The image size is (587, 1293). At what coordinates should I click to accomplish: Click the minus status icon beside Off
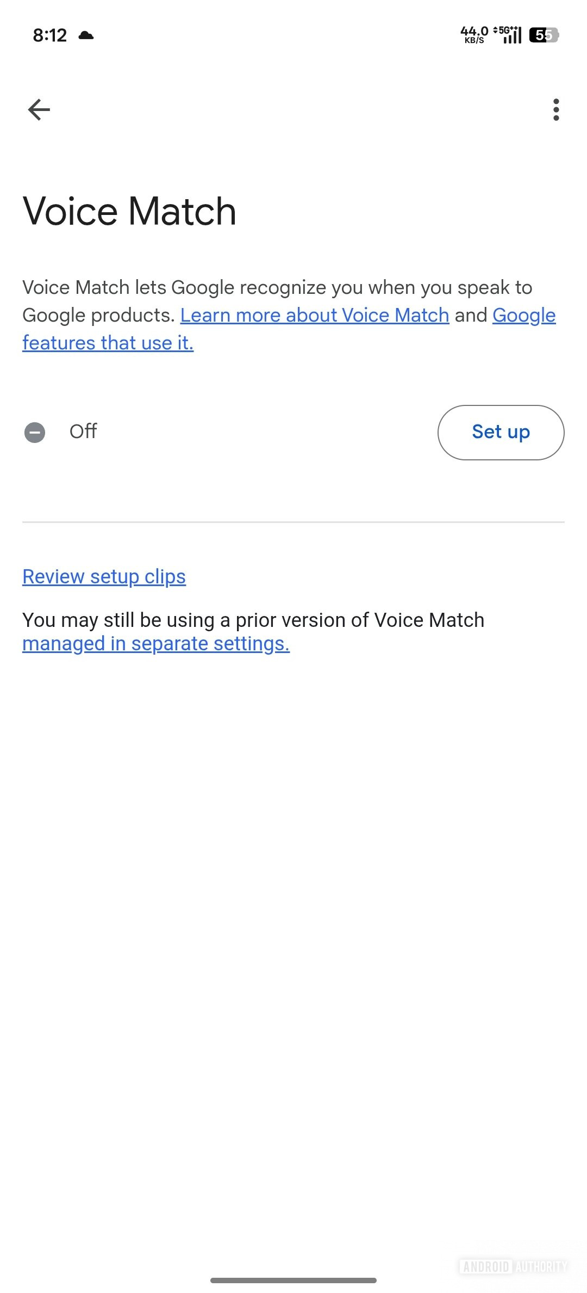(x=35, y=432)
